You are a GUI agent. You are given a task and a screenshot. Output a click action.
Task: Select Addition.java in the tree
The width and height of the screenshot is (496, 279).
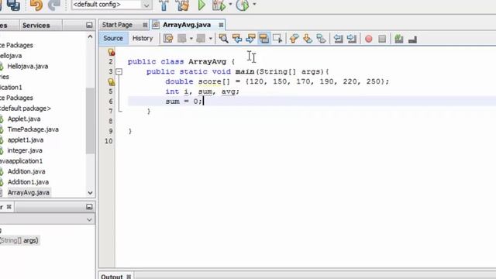(26, 171)
